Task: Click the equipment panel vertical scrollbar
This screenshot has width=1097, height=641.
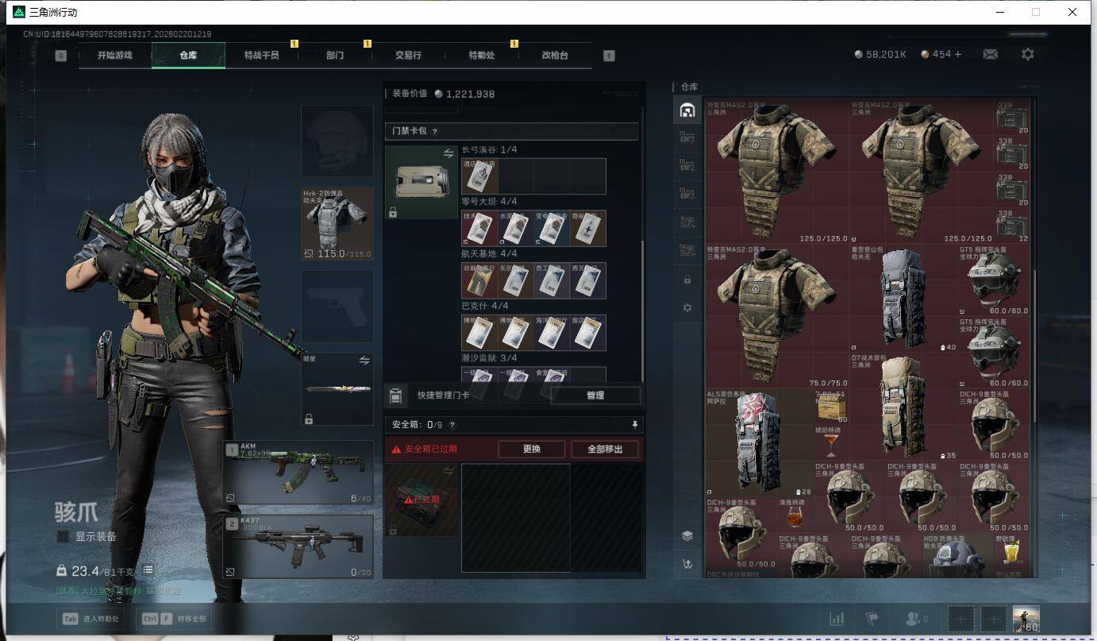Action: (641, 310)
